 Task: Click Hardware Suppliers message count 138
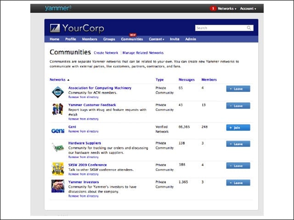point(182,143)
